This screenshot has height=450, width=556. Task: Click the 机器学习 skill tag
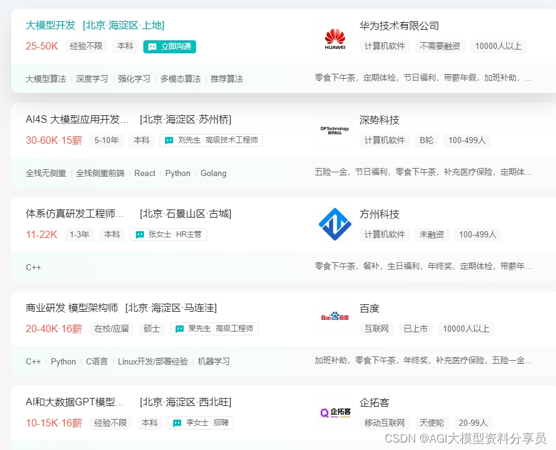[214, 362]
